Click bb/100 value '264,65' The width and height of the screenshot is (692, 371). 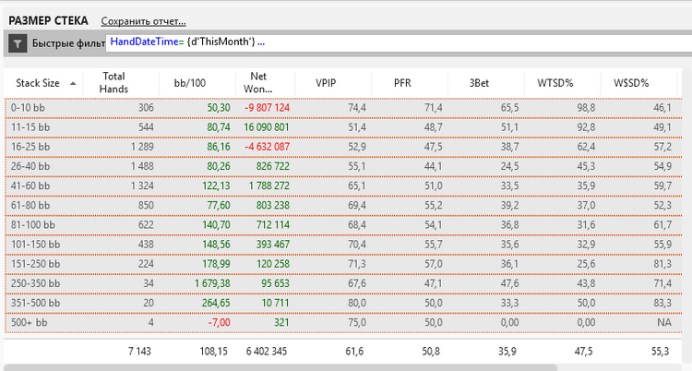coord(216,303)
